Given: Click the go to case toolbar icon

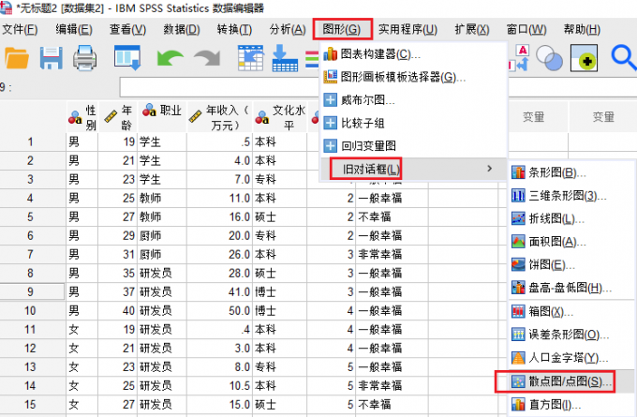Looking at the screenshot, I should point(250,58).
